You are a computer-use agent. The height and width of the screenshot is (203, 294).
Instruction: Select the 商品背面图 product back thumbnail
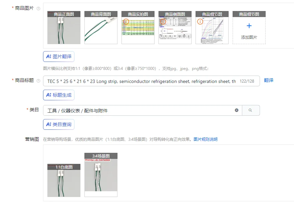point(101,28)
